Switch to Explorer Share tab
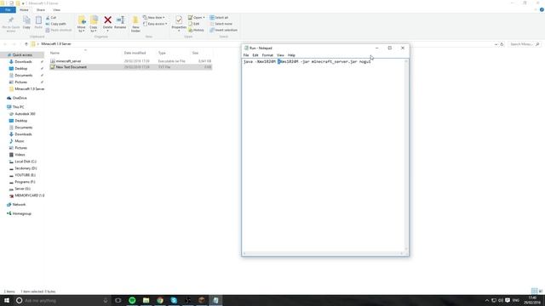This screenshot has width=545, height=306. (41, 9)
